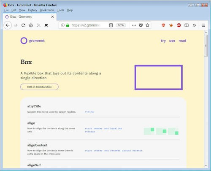Click the alignSelf property heading

coord(34,165)
